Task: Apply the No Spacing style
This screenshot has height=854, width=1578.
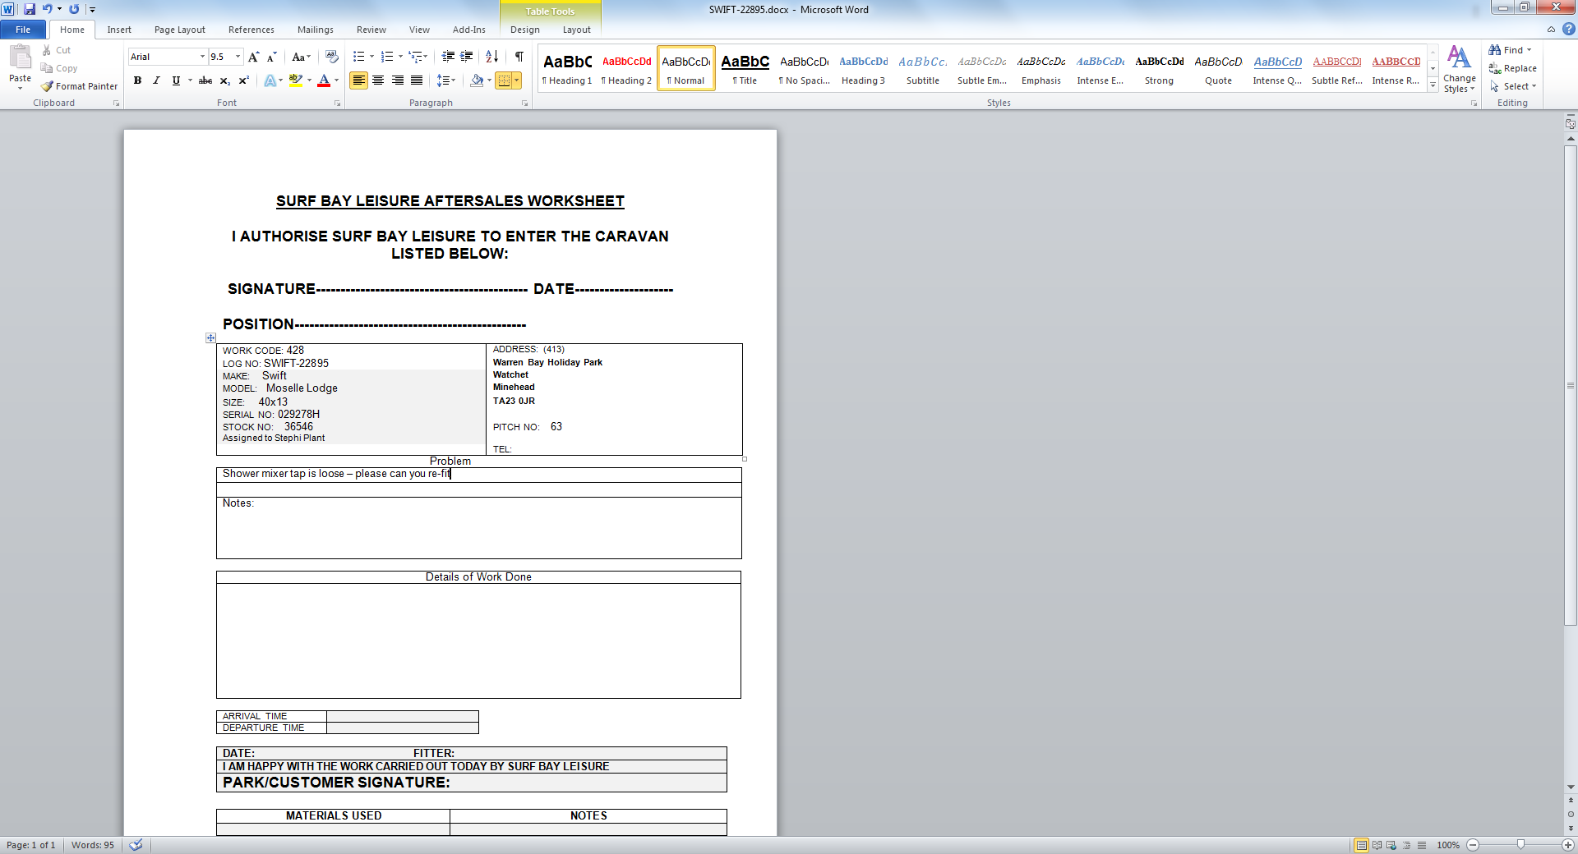Action: tap(804, 69)
